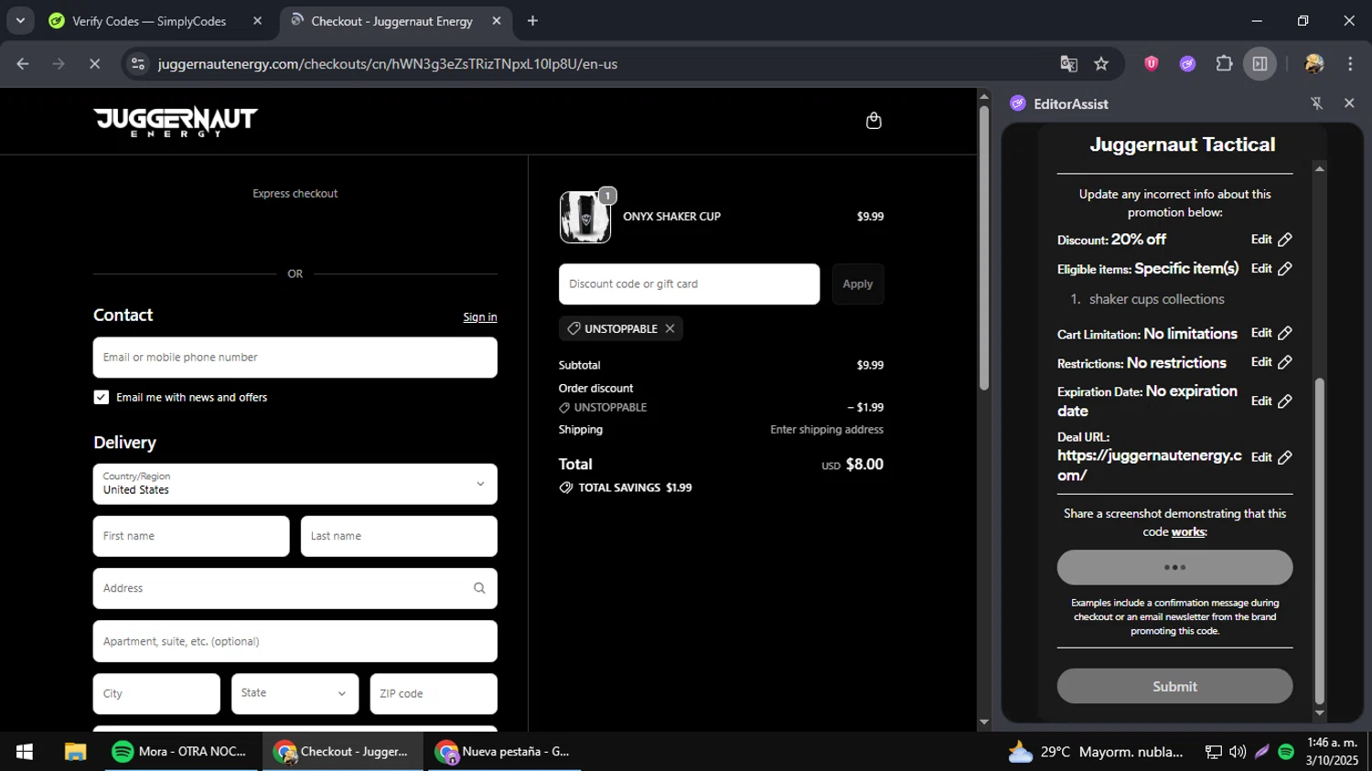Click the address search magnifier icon
The height and width of the screenshot is (771, 1372).
(479, 588)
